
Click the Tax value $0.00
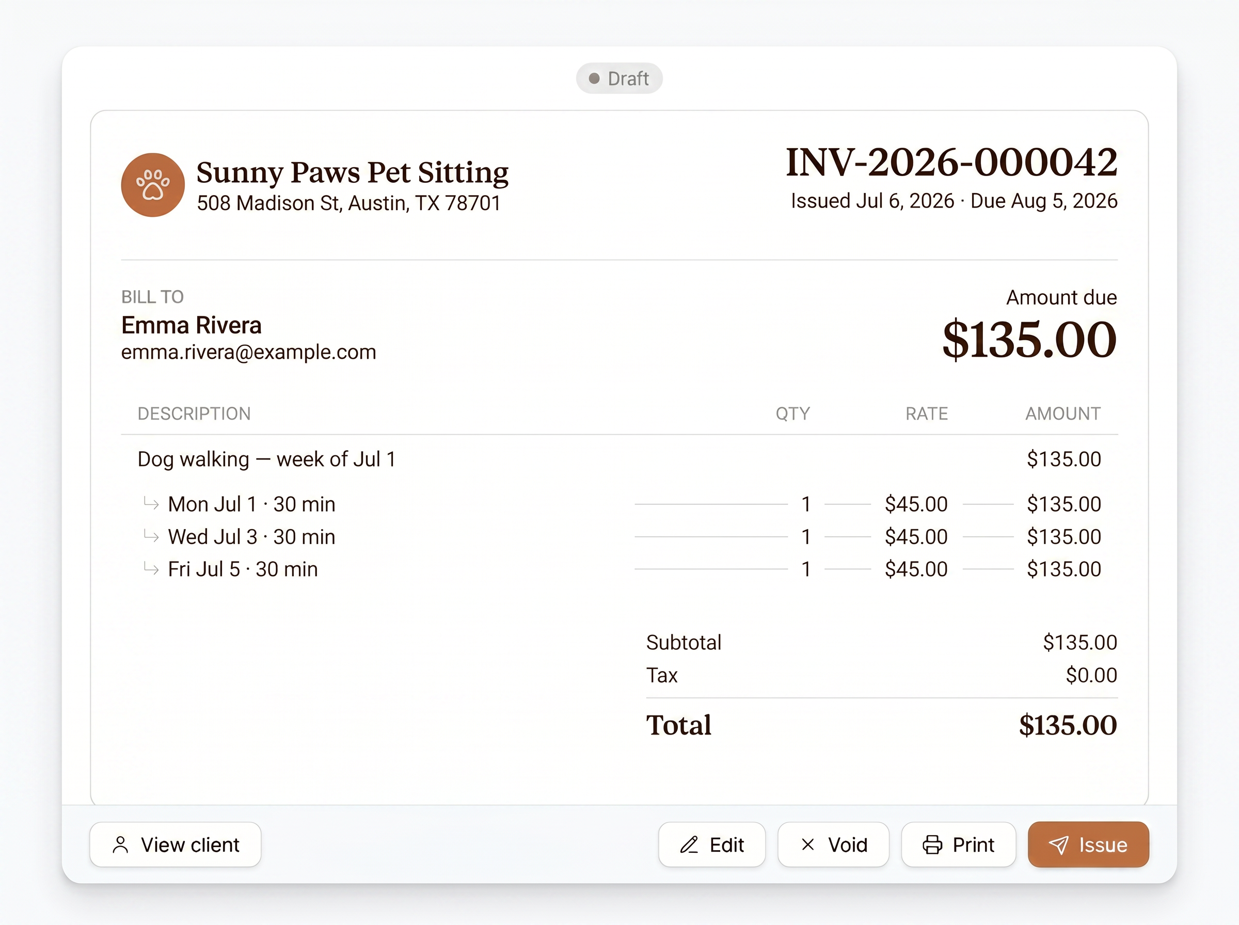tap(1091, 675)
